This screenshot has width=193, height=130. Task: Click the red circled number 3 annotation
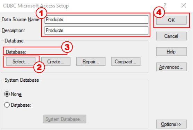pyautogui.click(x=67, y=47)
